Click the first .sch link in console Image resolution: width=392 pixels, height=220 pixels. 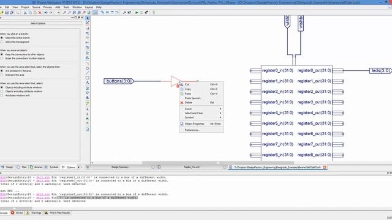pyautogui.click(x=43, y=177)
